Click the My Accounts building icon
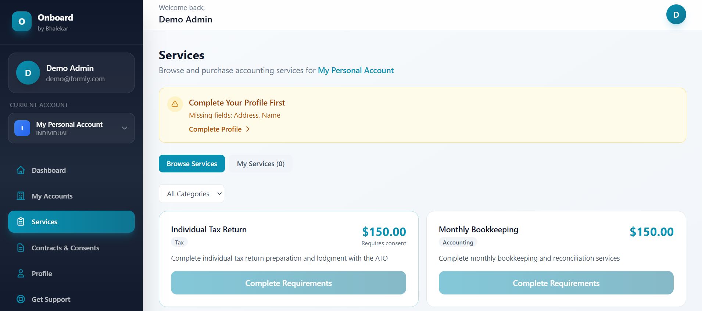The image size is (702, 311). pos(21,196)
